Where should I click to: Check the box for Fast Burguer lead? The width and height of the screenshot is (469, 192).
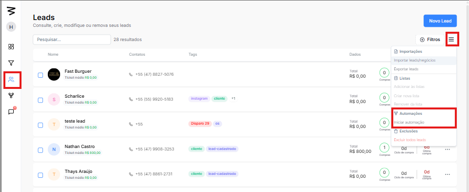41,75
